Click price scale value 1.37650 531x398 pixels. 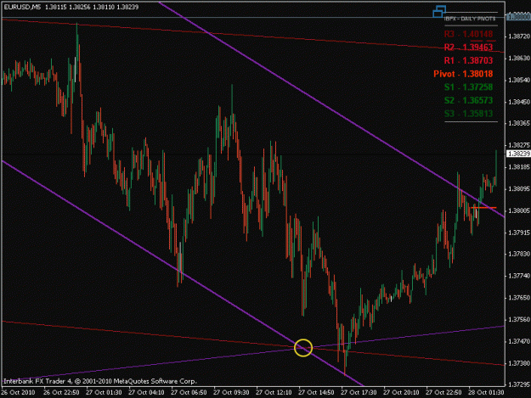pos(519,298)
